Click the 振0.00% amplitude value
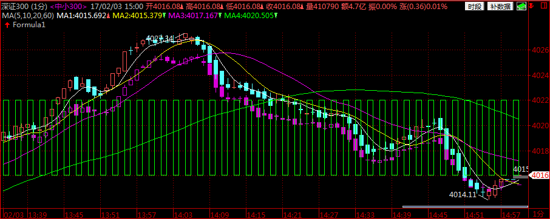 (x=383, y=6)
